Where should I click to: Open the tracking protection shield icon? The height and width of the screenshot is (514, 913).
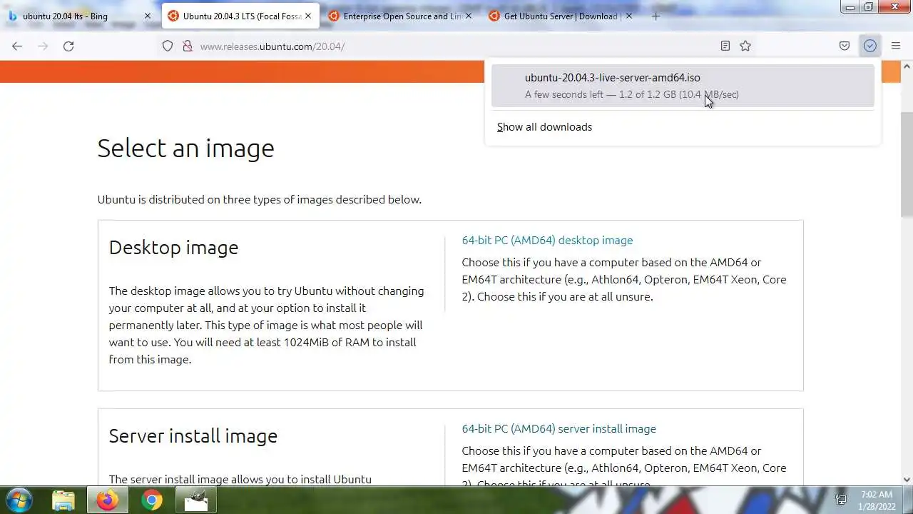[x=168, y=46]
